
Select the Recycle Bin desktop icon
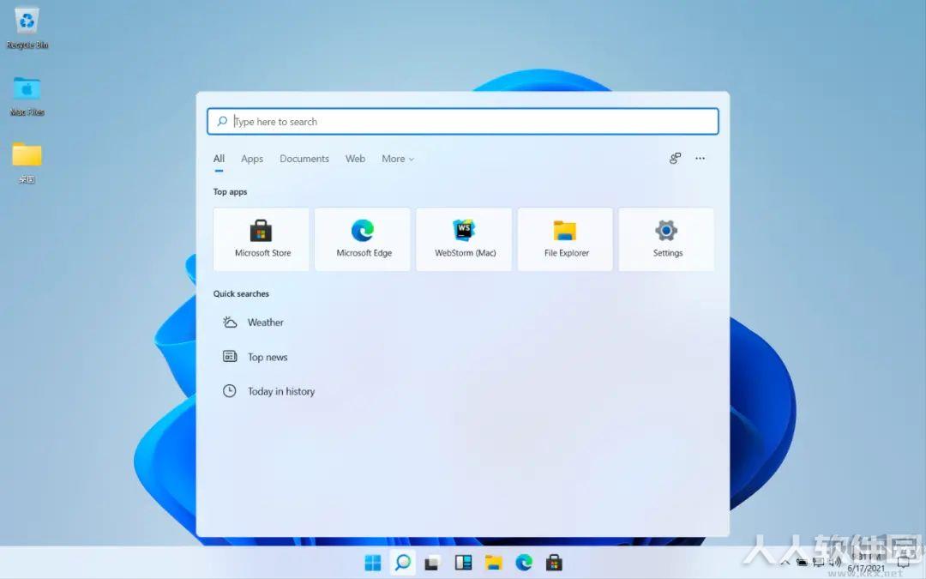click(27, 27)
